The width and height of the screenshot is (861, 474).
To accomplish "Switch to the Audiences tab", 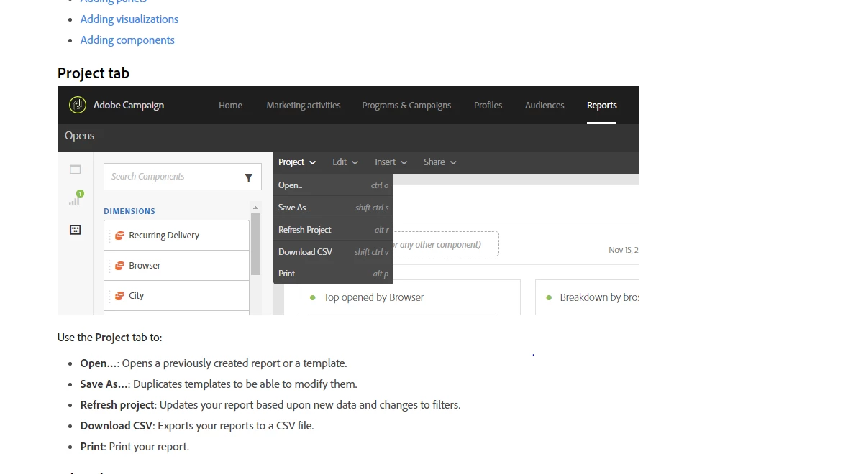I will pos(545,105).
